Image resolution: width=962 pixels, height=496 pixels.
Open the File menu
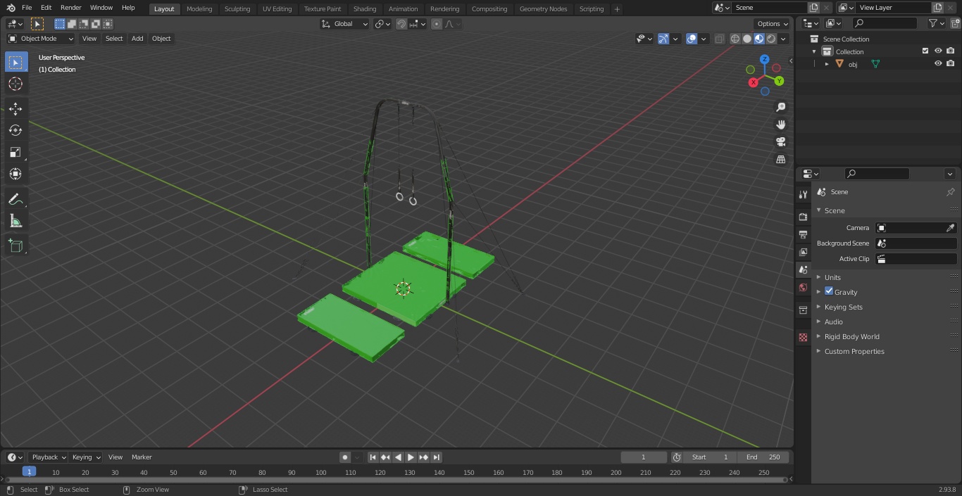[x=27, y=8]
